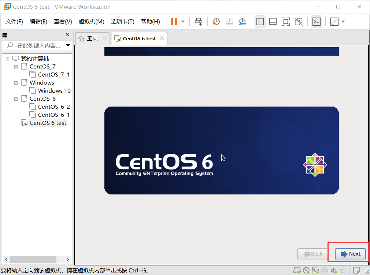This screenshot has height=275, width=370.
Task: Open the 虚拟机(M) menu
Action: 91,21
